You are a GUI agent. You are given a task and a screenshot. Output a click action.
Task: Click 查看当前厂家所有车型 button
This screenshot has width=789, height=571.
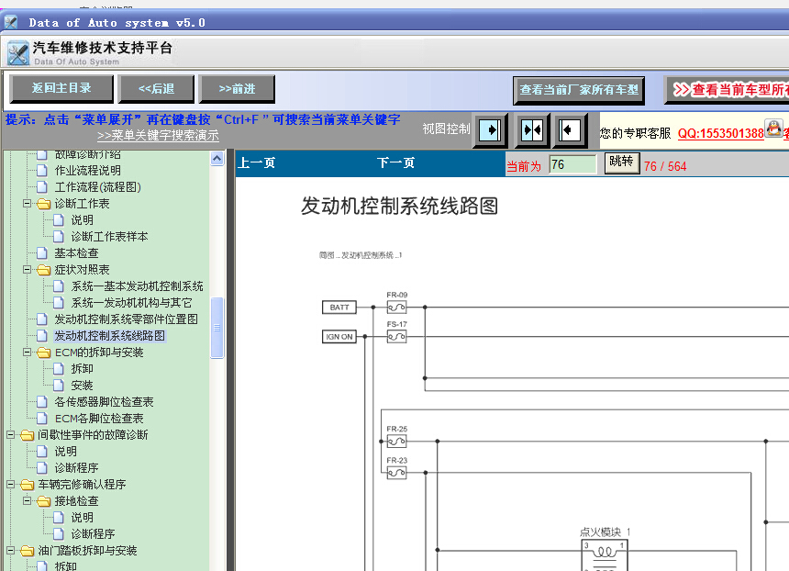point(579,90)
